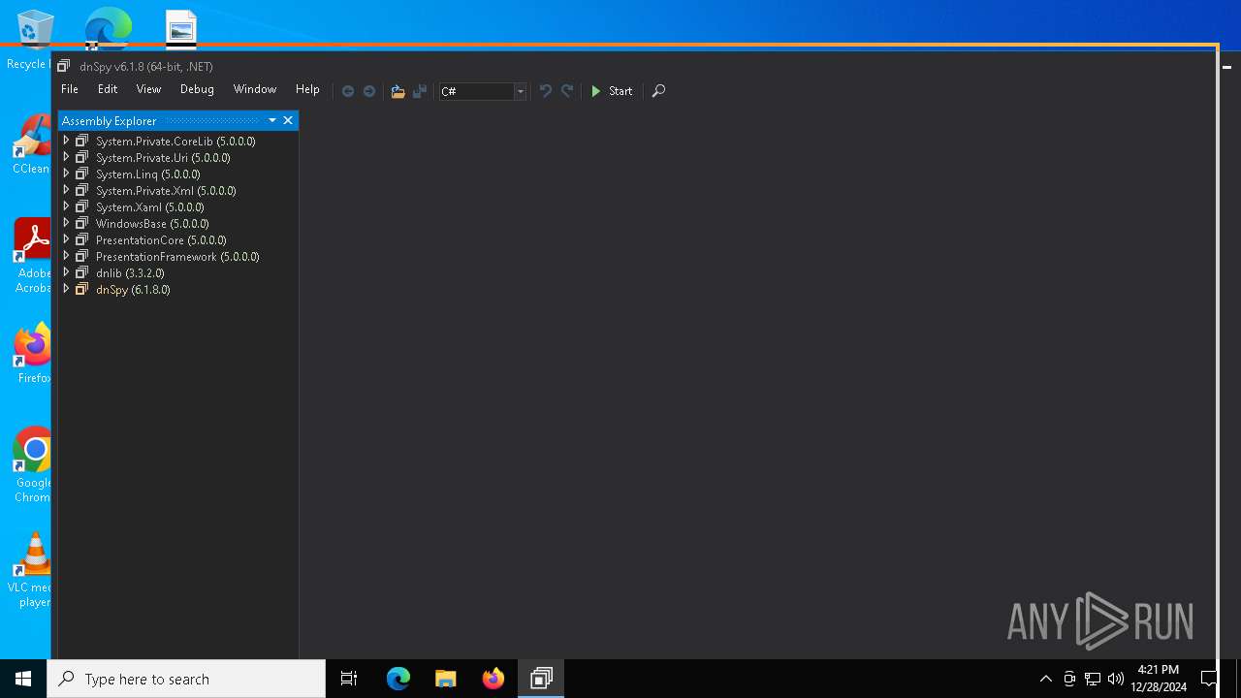Open Assembly Explorer panel options arrow
Viewport: 1241px width, 698px height.
tap(272, 120)
